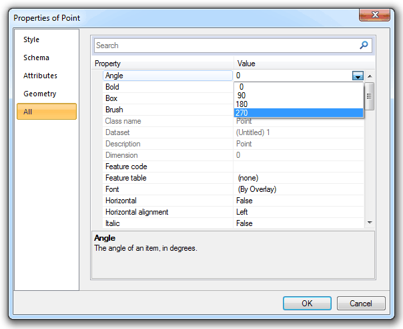Select the Class name property

coord(168,121)
